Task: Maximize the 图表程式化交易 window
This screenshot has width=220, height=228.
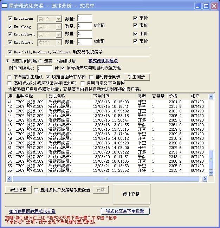Action: [206, 6]
